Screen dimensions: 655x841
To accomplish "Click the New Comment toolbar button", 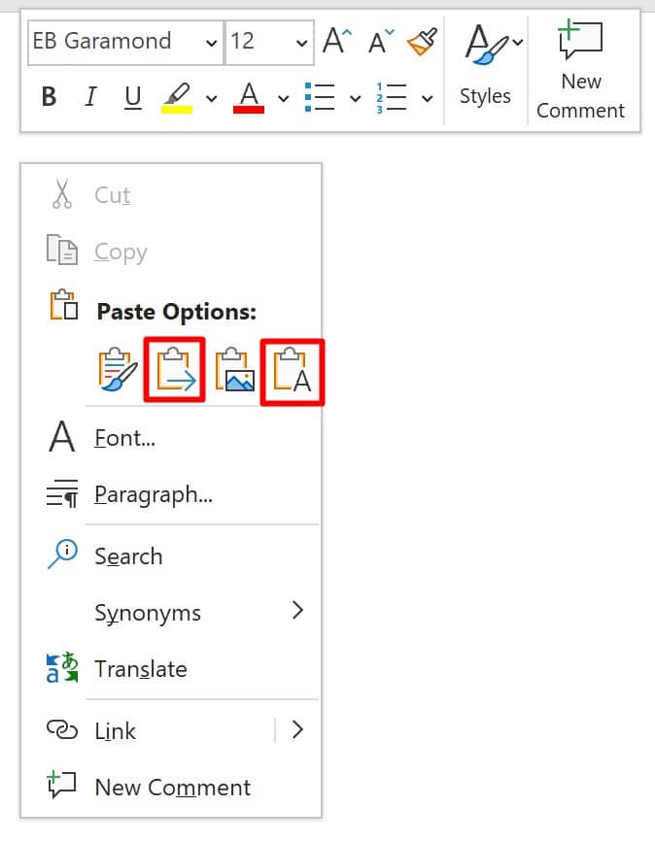I will tap(581, 70).
